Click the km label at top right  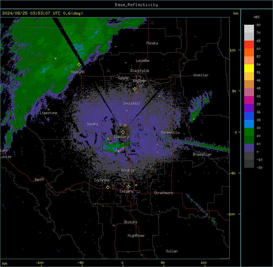236,13
